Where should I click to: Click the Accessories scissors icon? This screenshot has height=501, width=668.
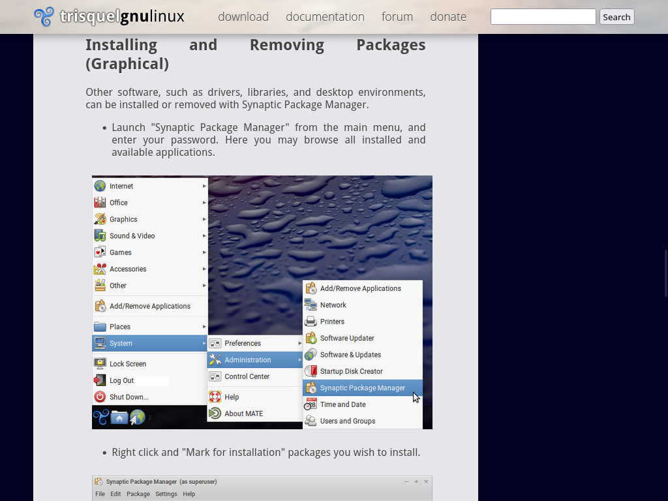click(100, 269)
